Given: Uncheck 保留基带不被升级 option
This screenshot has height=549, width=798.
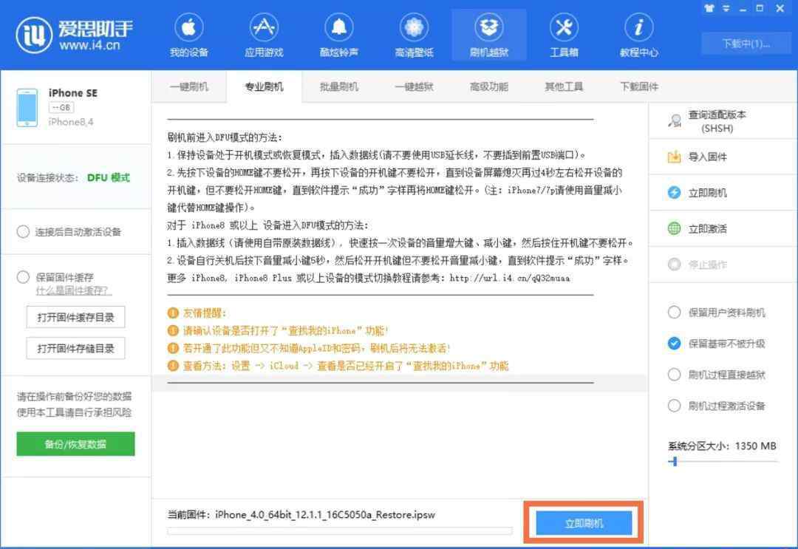Looking at the screenshot, I should tap(675, 344).
